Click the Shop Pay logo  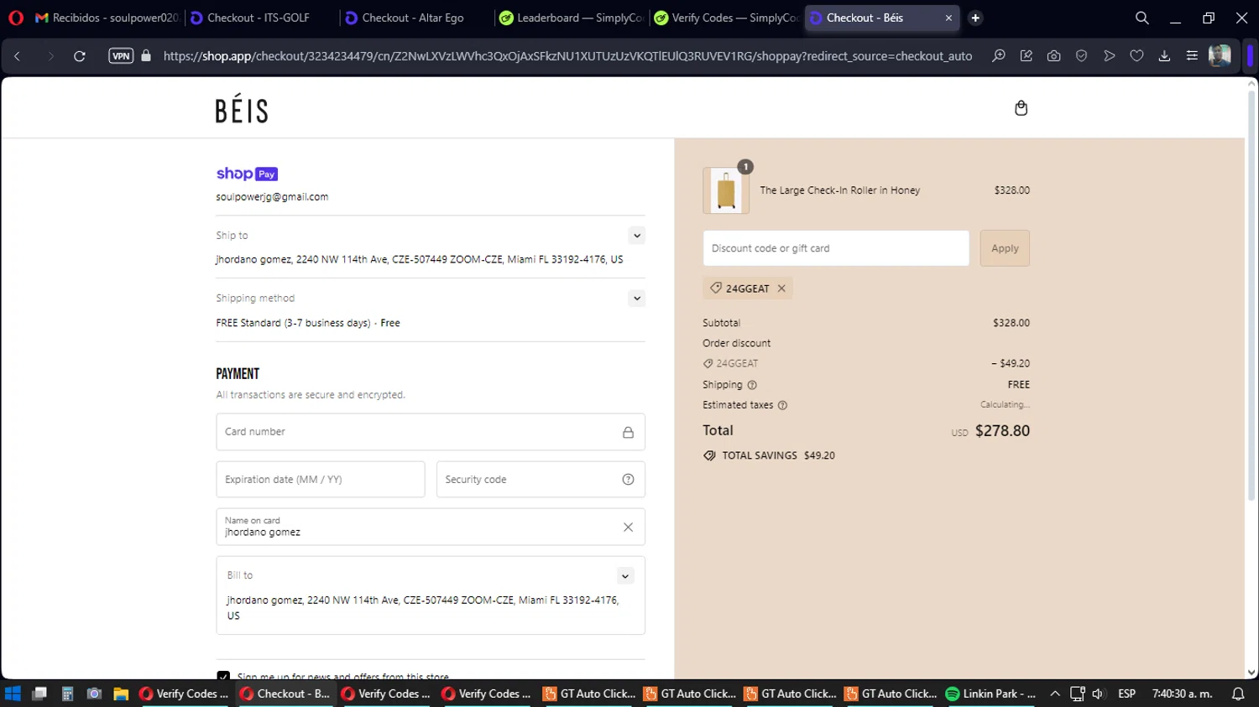[x=247, y=174]
